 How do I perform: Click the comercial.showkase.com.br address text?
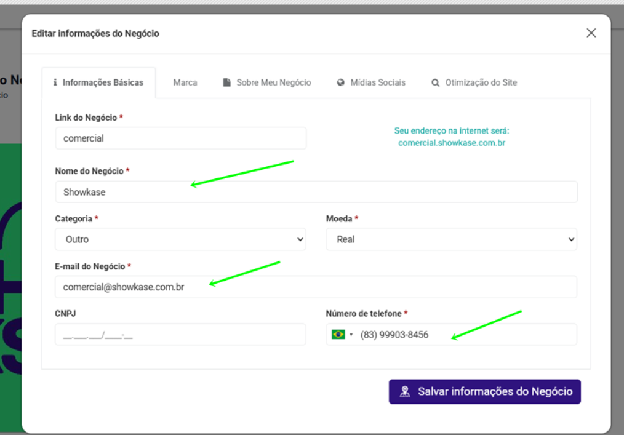tap(452, 143)
